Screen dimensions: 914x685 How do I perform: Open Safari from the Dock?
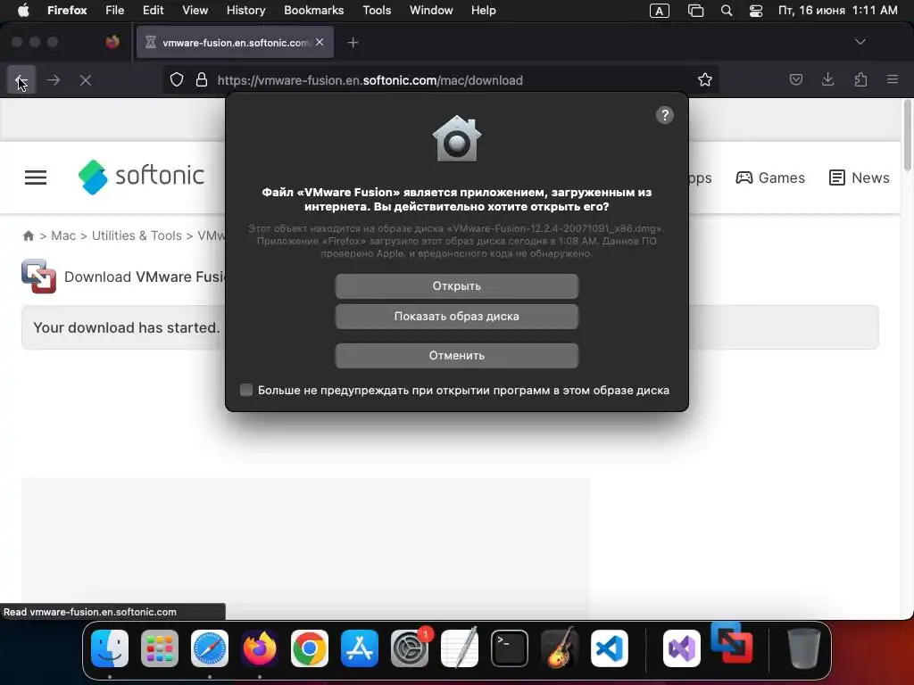pyautogui.click(x=210, y=648)
